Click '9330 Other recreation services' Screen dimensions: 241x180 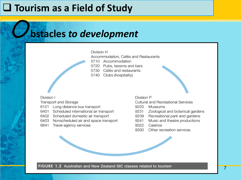163,130
